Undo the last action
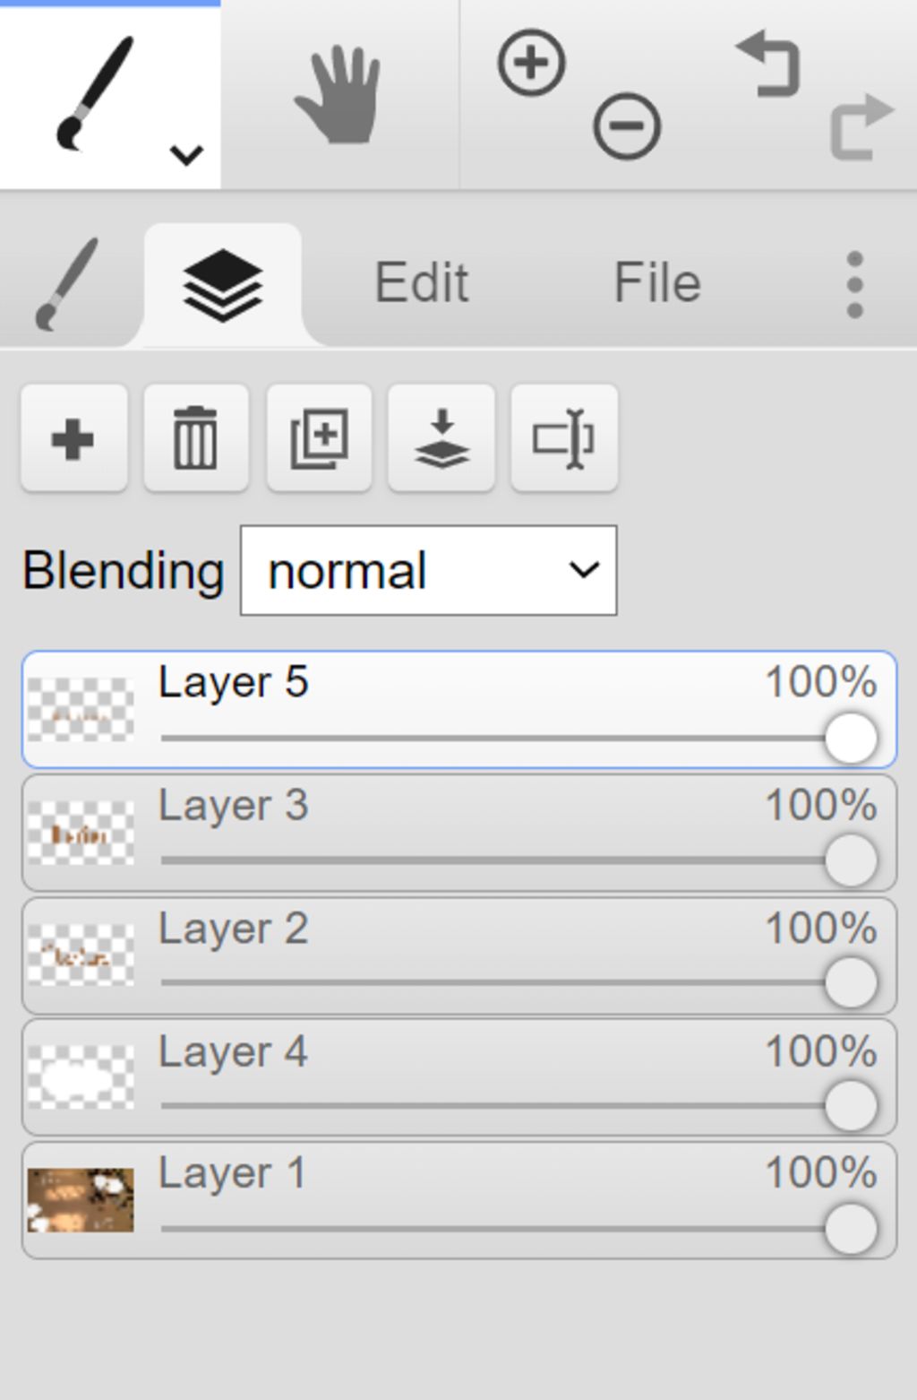Image resolution: width=917 pixels, height=1400 pixels. point(767,63)
